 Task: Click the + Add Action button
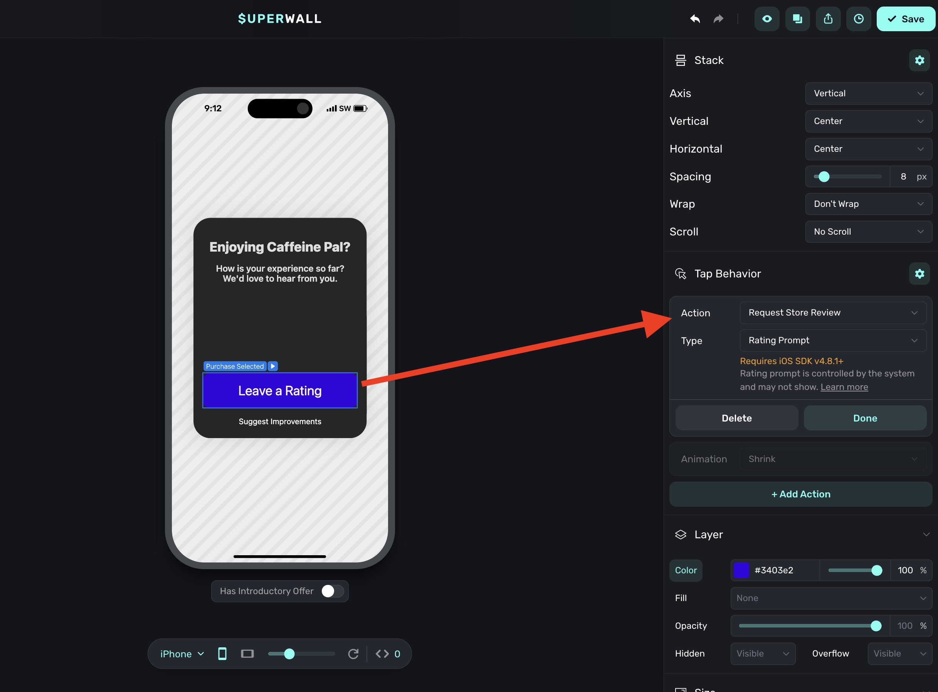point(800,494)
